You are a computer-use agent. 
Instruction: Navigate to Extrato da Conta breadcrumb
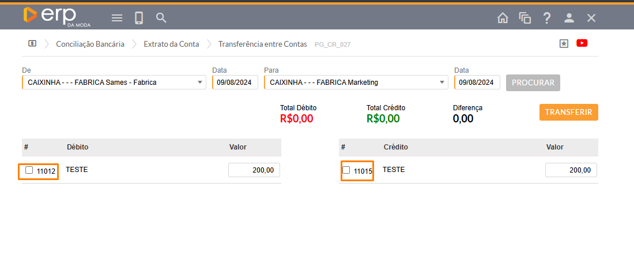pos(171,44)
